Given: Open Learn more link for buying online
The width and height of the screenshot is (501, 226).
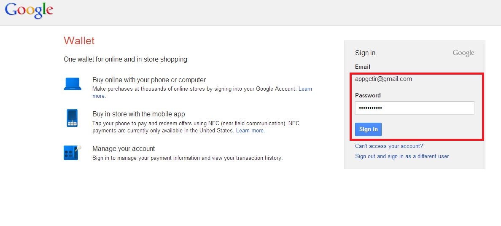Looking at the screenshot, I should point(305,89).
